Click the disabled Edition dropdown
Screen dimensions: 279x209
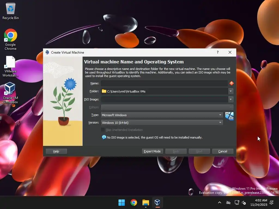click(167, 107)
